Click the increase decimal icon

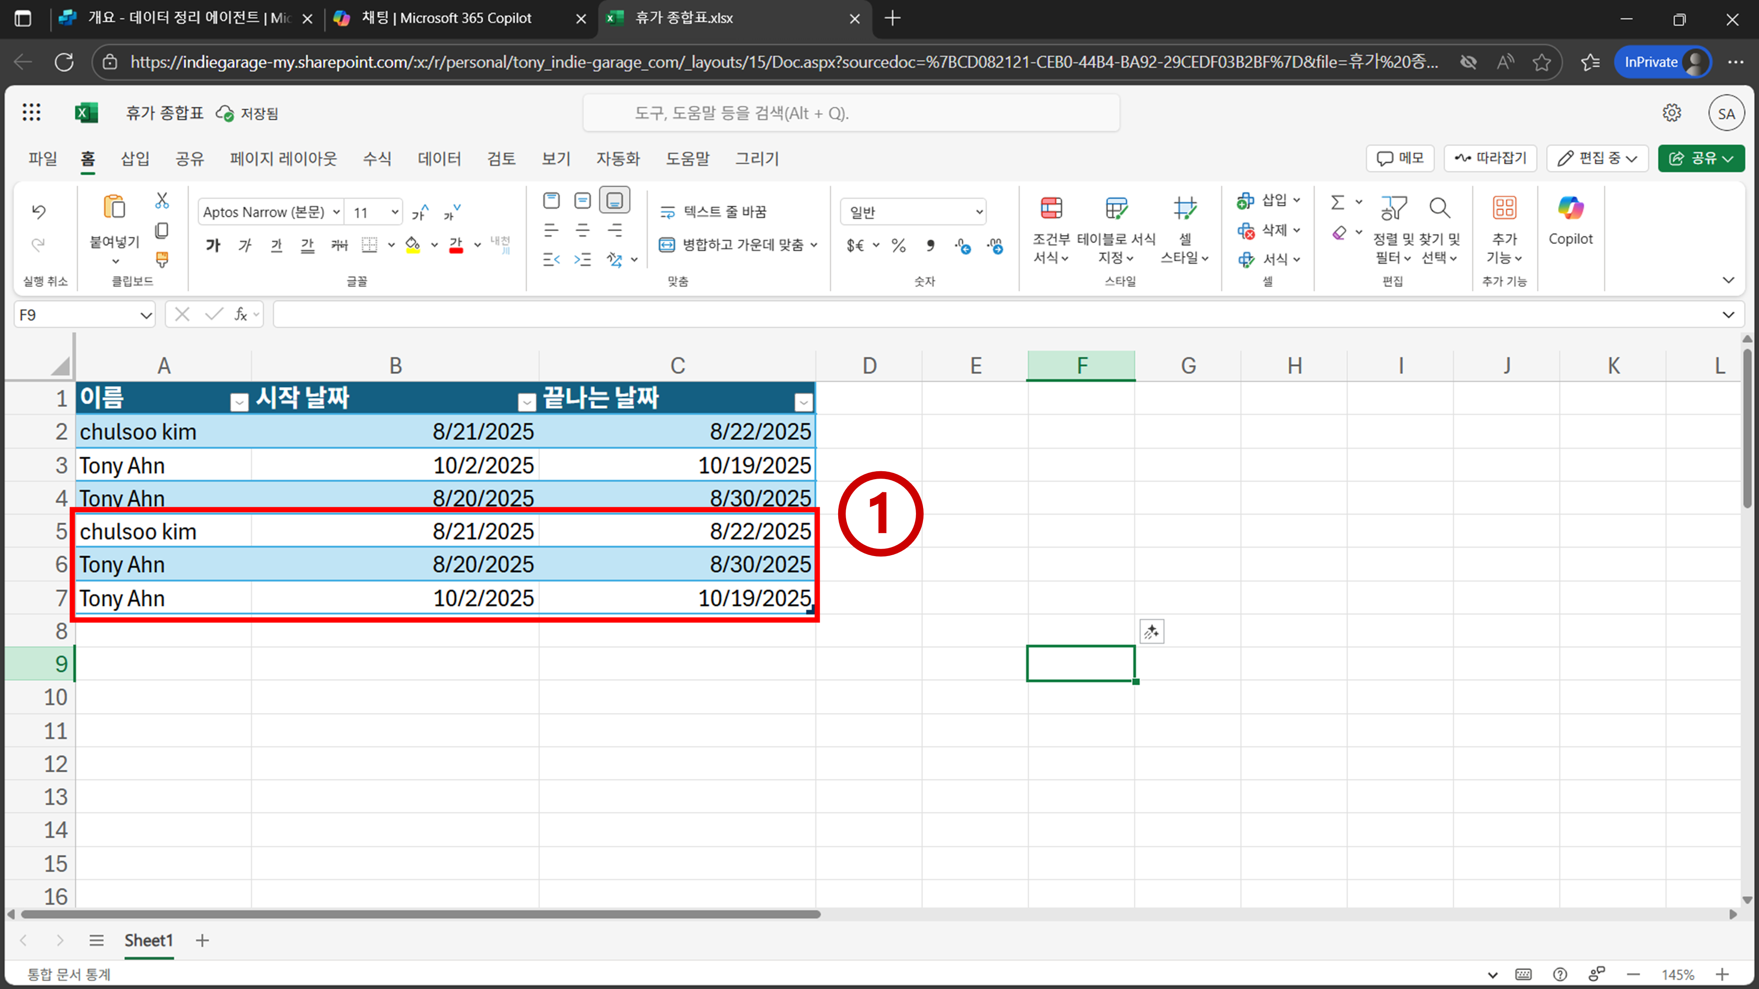click(x=963, y=246)
